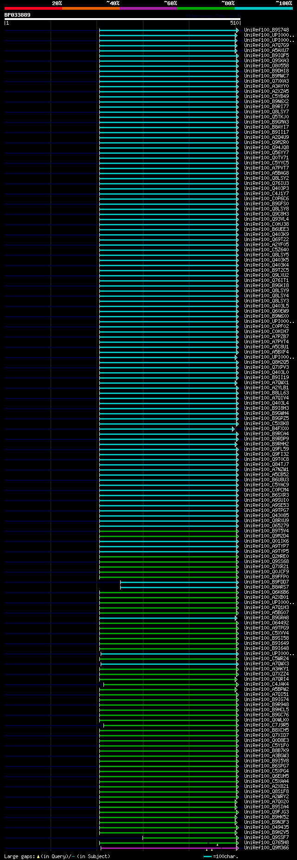The width and height of the screenshot is (297, 860).
Task: Click the white query sequence ruler bar
Action: click(123, 19)
